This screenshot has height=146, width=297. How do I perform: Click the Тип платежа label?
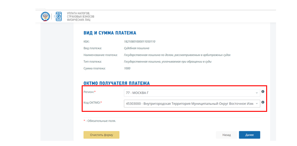93,62
